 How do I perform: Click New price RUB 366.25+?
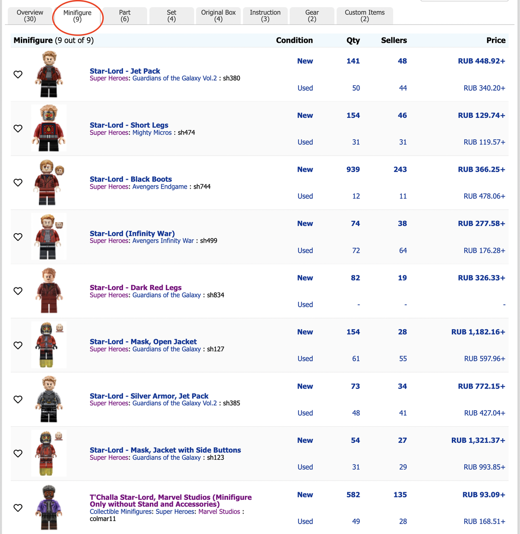pos(482,170)
